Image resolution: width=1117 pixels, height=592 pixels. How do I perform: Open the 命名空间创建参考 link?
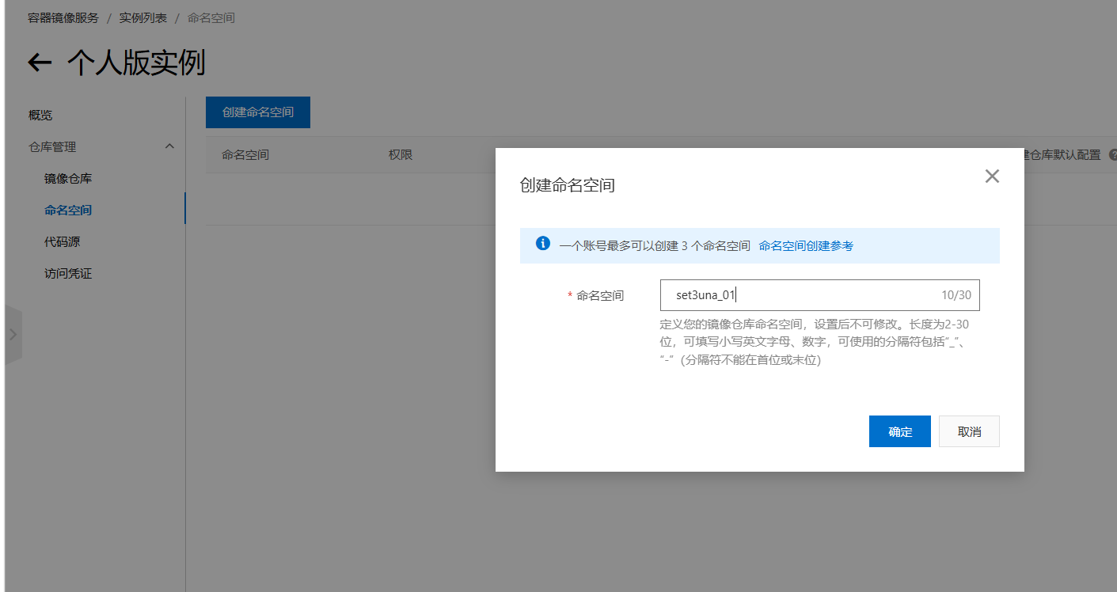[806, 245]
